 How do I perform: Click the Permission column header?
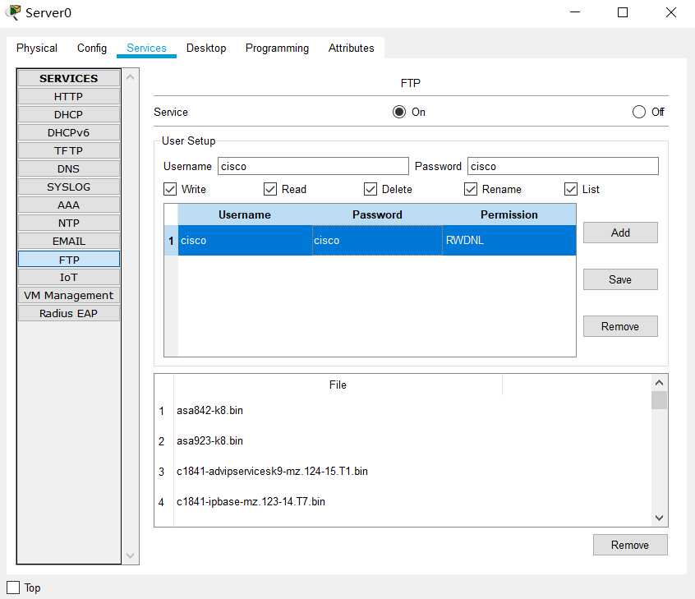point(509,214)
